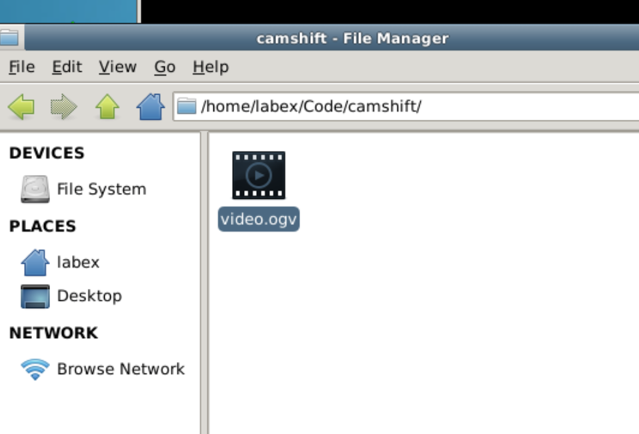This screenshot has width=639, height=434.
Task: Click the Desktop icon in Places
Action: (35, 296)
